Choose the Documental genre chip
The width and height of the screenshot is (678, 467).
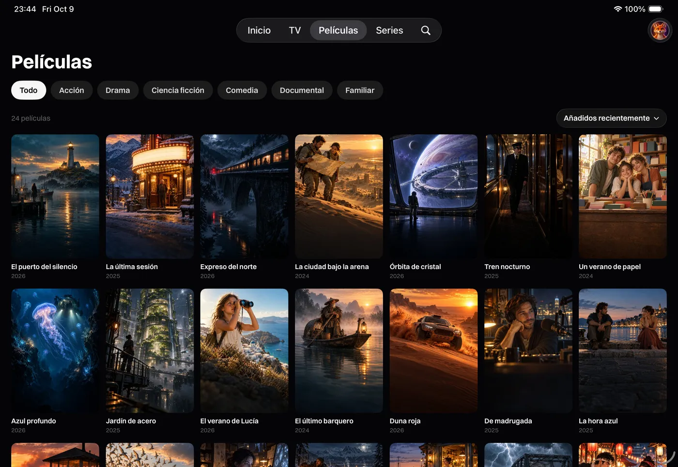(x=302, y=90)
